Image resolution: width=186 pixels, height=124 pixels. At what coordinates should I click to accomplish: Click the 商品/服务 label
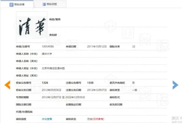coord(55,19)
